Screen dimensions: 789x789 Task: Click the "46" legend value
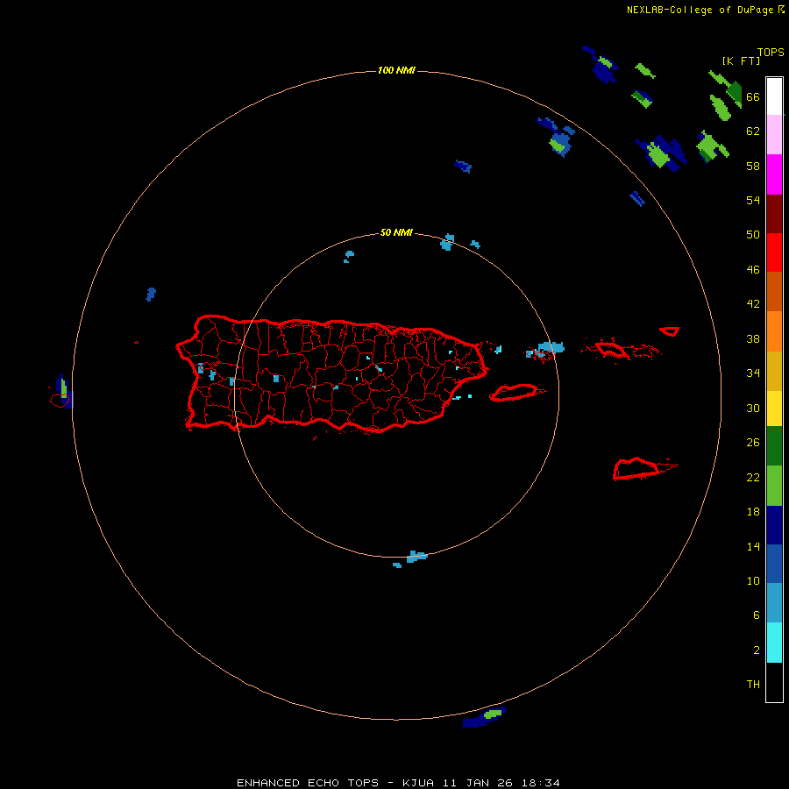pyautogui.click(x=753, y=270)
